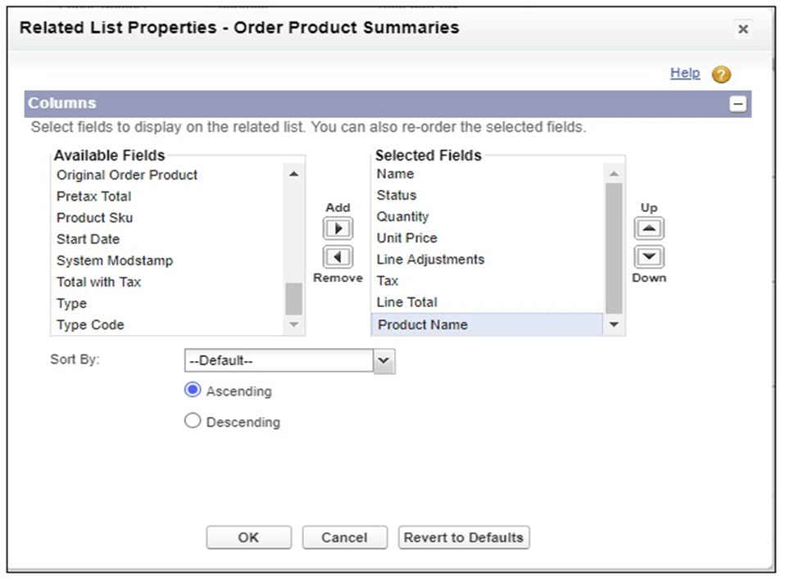Select Total with Tax field
Viewport: 785px width, 579px height.
tap(98, 282)
